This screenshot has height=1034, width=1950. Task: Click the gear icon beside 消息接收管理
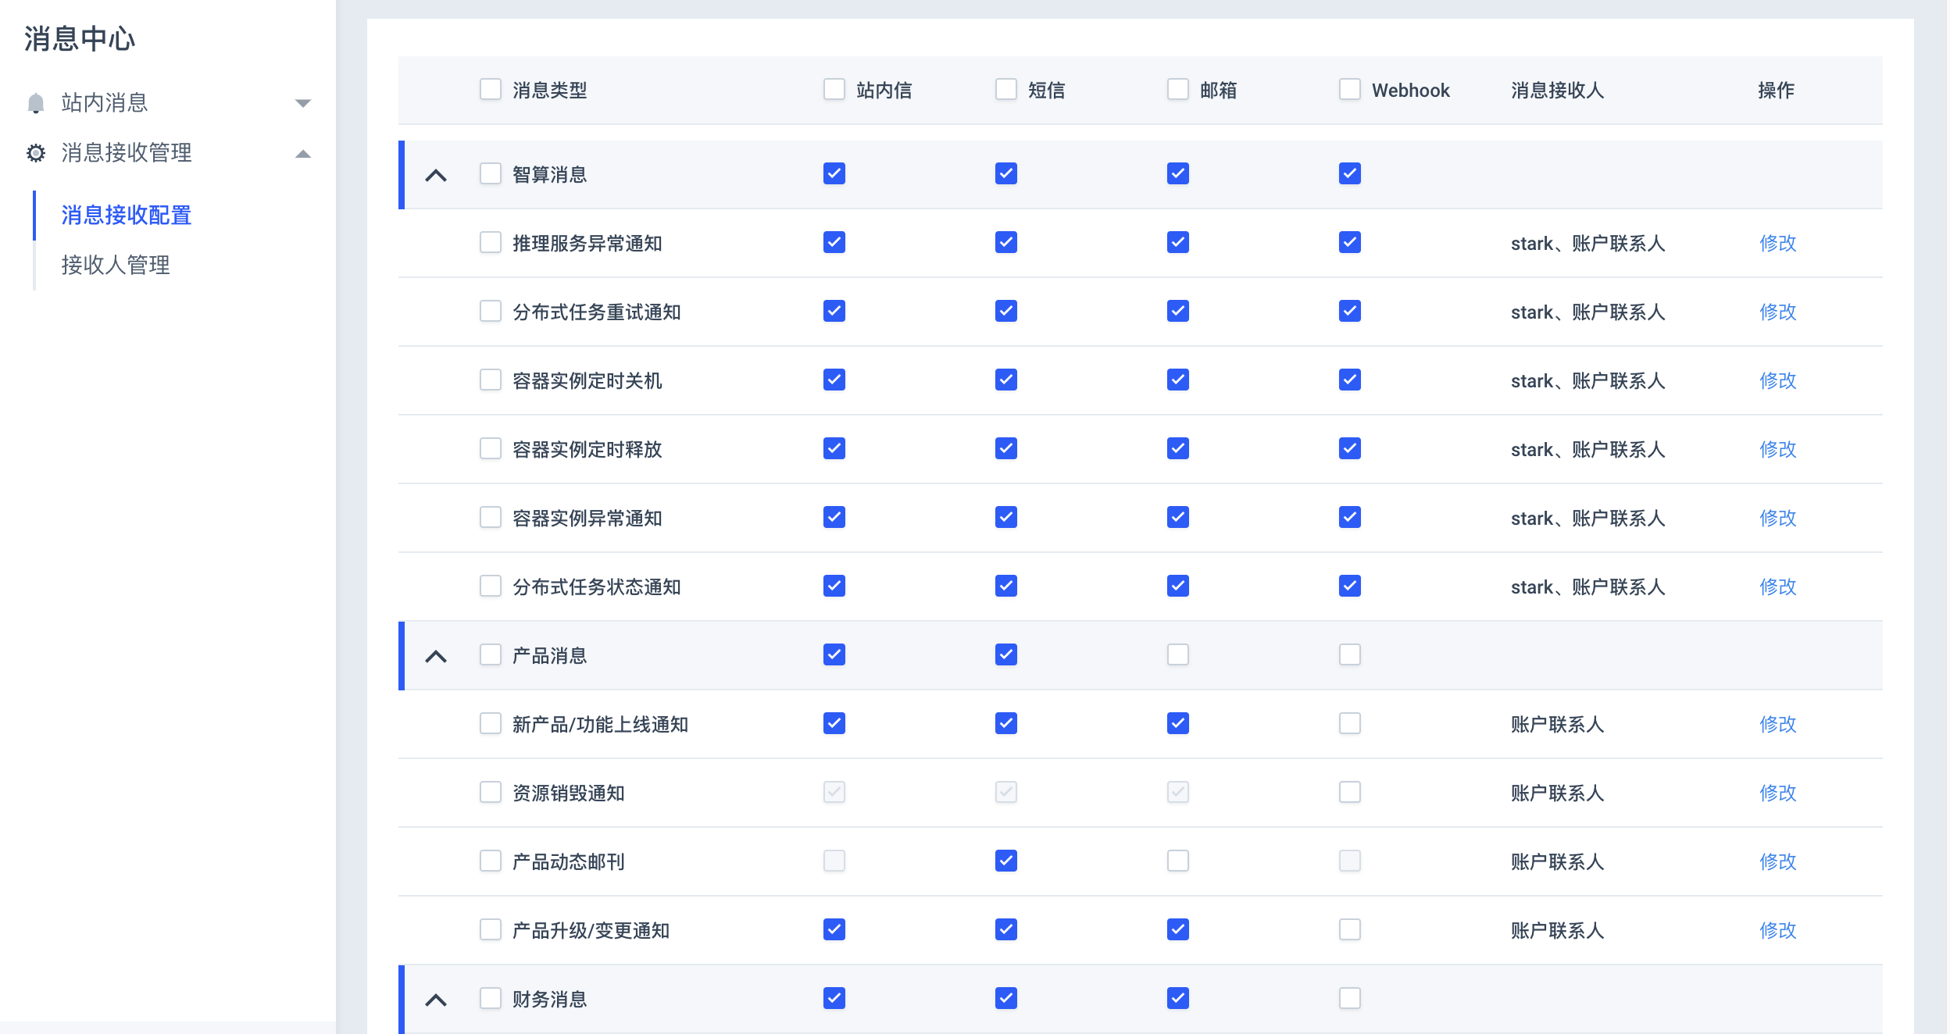35,153
